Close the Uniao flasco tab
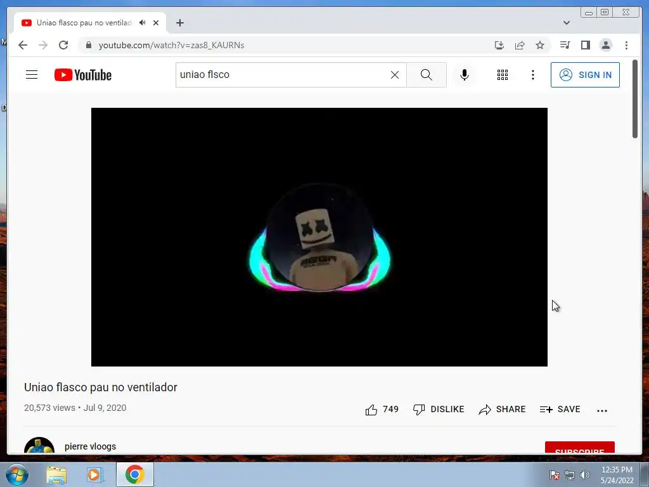 [156, 23]
